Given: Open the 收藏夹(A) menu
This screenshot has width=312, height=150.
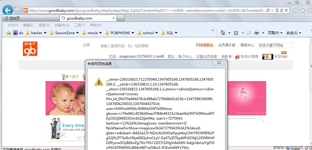Looking at the screenshot, I should pyautogui.click(x=62, y=25).
